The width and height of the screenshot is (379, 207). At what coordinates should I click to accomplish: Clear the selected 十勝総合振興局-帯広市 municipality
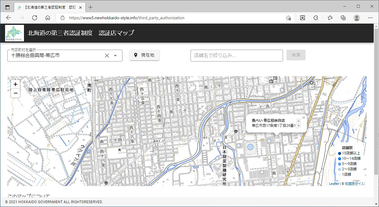click(107, 56)
